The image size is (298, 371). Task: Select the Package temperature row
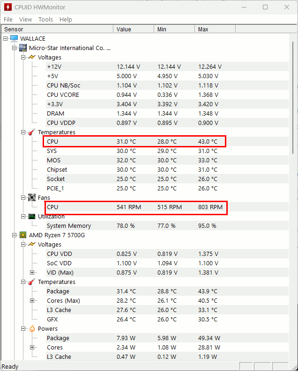pyautogui.click(x=167, y=291)
